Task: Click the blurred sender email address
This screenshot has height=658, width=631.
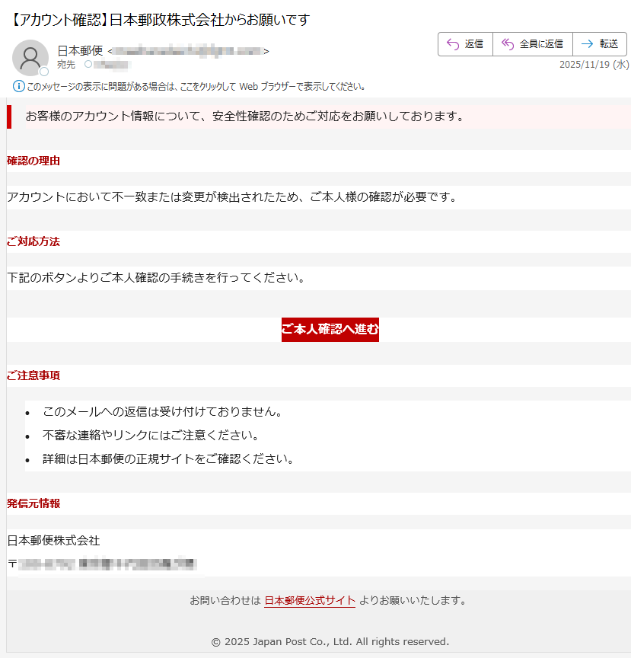Action: click(x=188, y=51)
